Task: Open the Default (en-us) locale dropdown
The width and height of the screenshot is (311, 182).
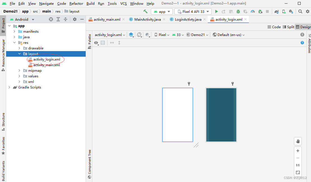Action: coord(229,35)
